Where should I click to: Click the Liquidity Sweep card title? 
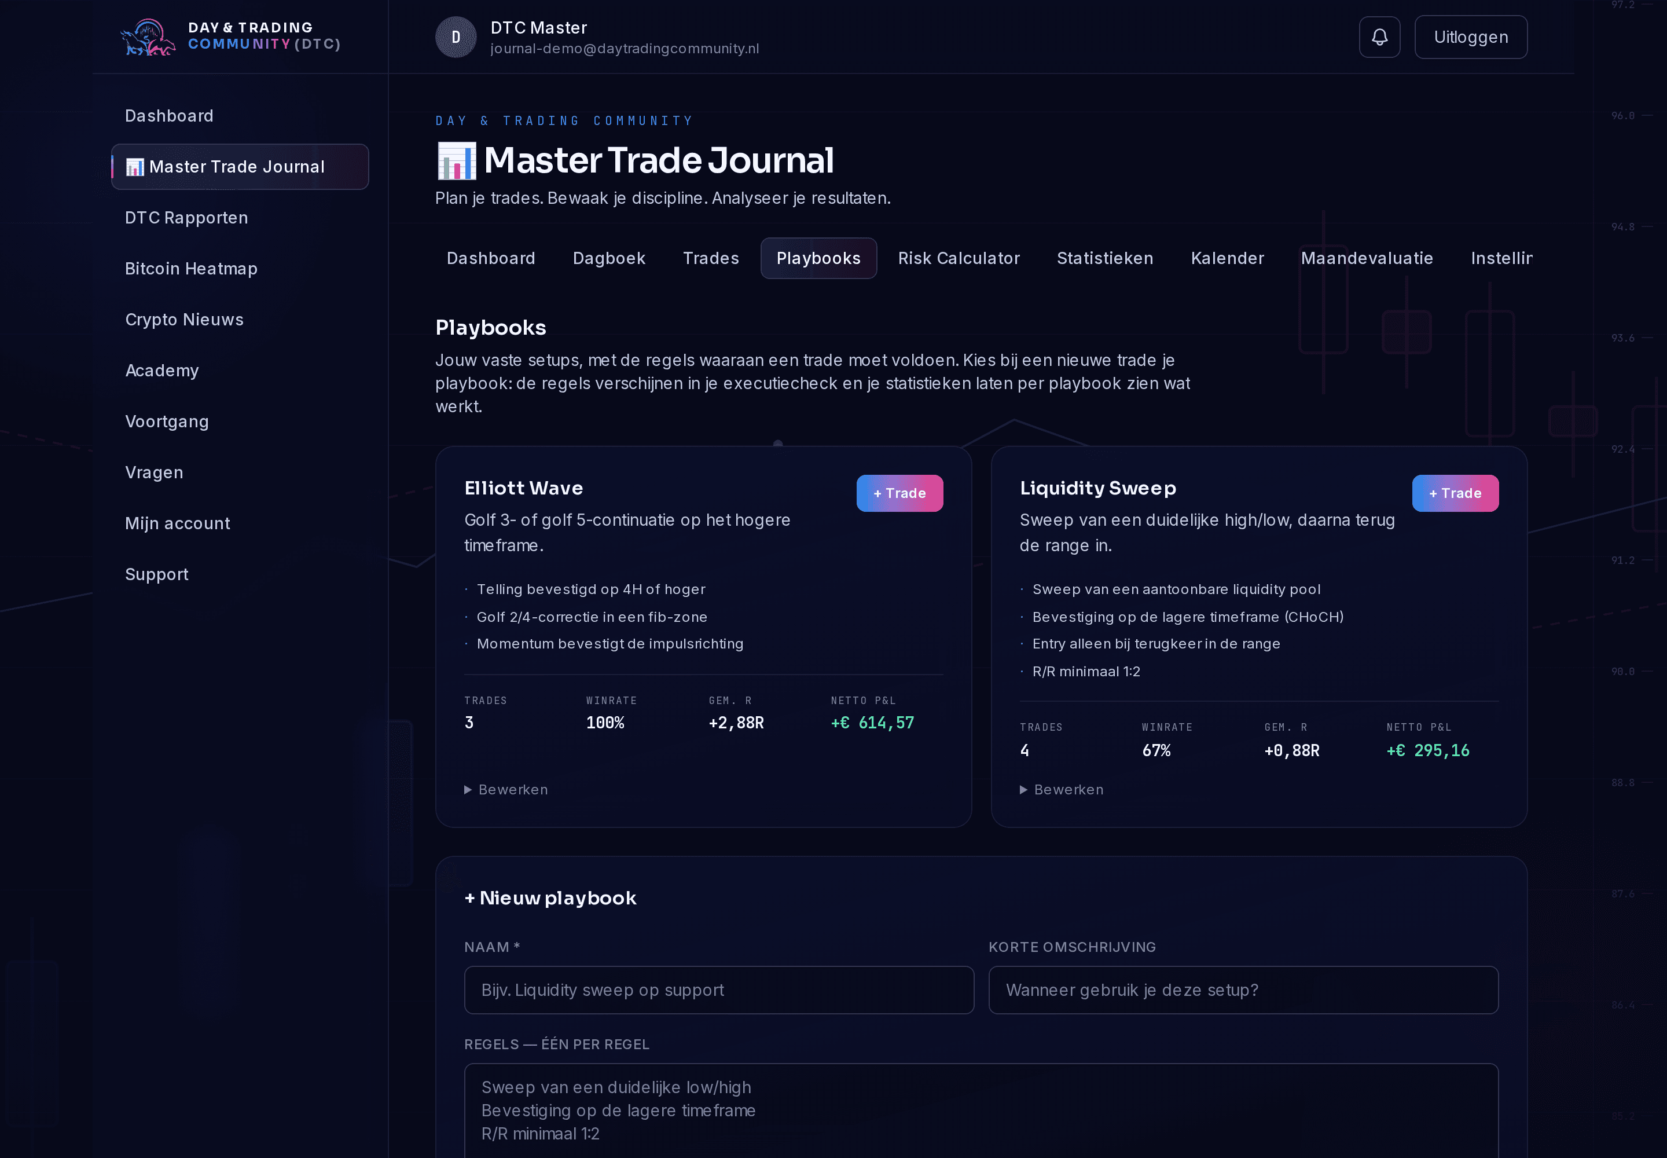pos(1098,488)
